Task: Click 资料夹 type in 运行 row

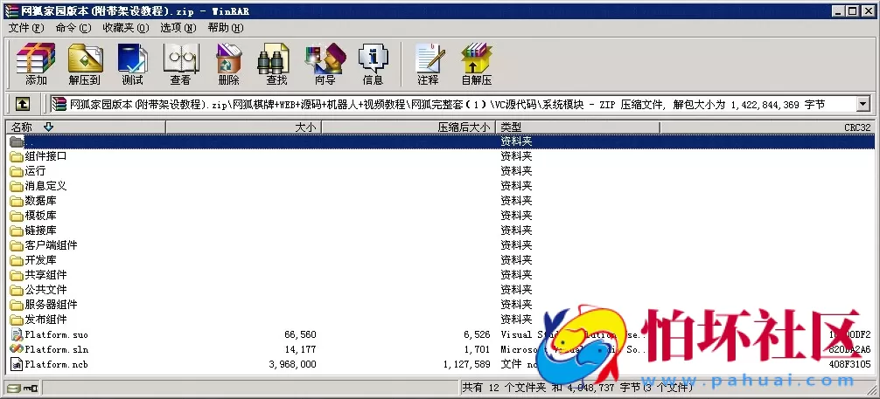Action: [516, 171]
